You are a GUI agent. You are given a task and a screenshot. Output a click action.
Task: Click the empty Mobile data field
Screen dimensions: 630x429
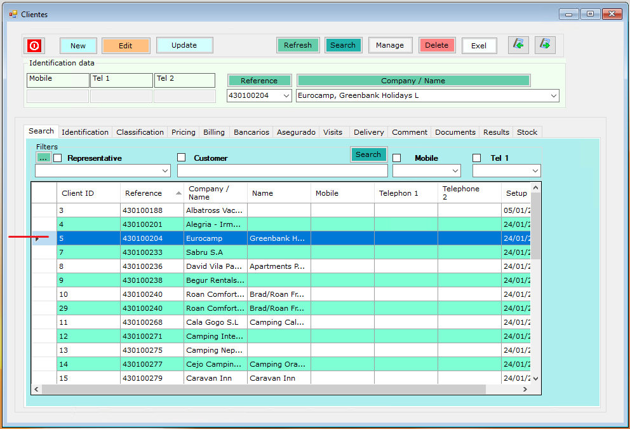click(x=58, y=96)
